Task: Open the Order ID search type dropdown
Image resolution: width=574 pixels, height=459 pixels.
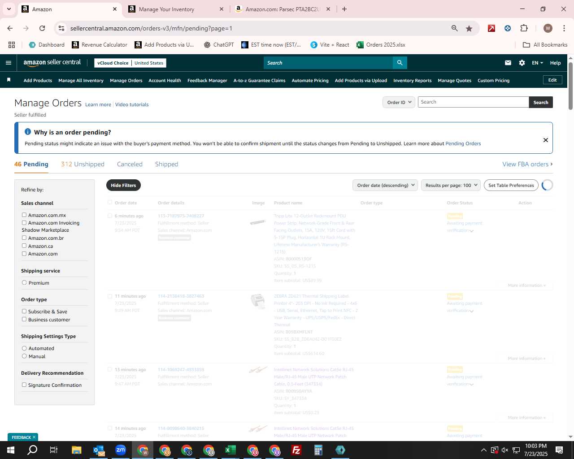Action: (399, 102)
